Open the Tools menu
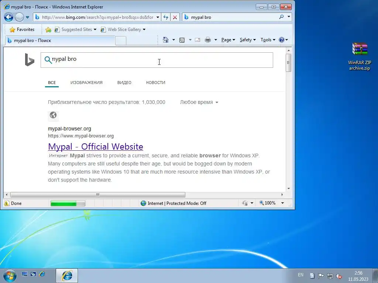Viewport: 378px width, 283px height. point(268,40)
